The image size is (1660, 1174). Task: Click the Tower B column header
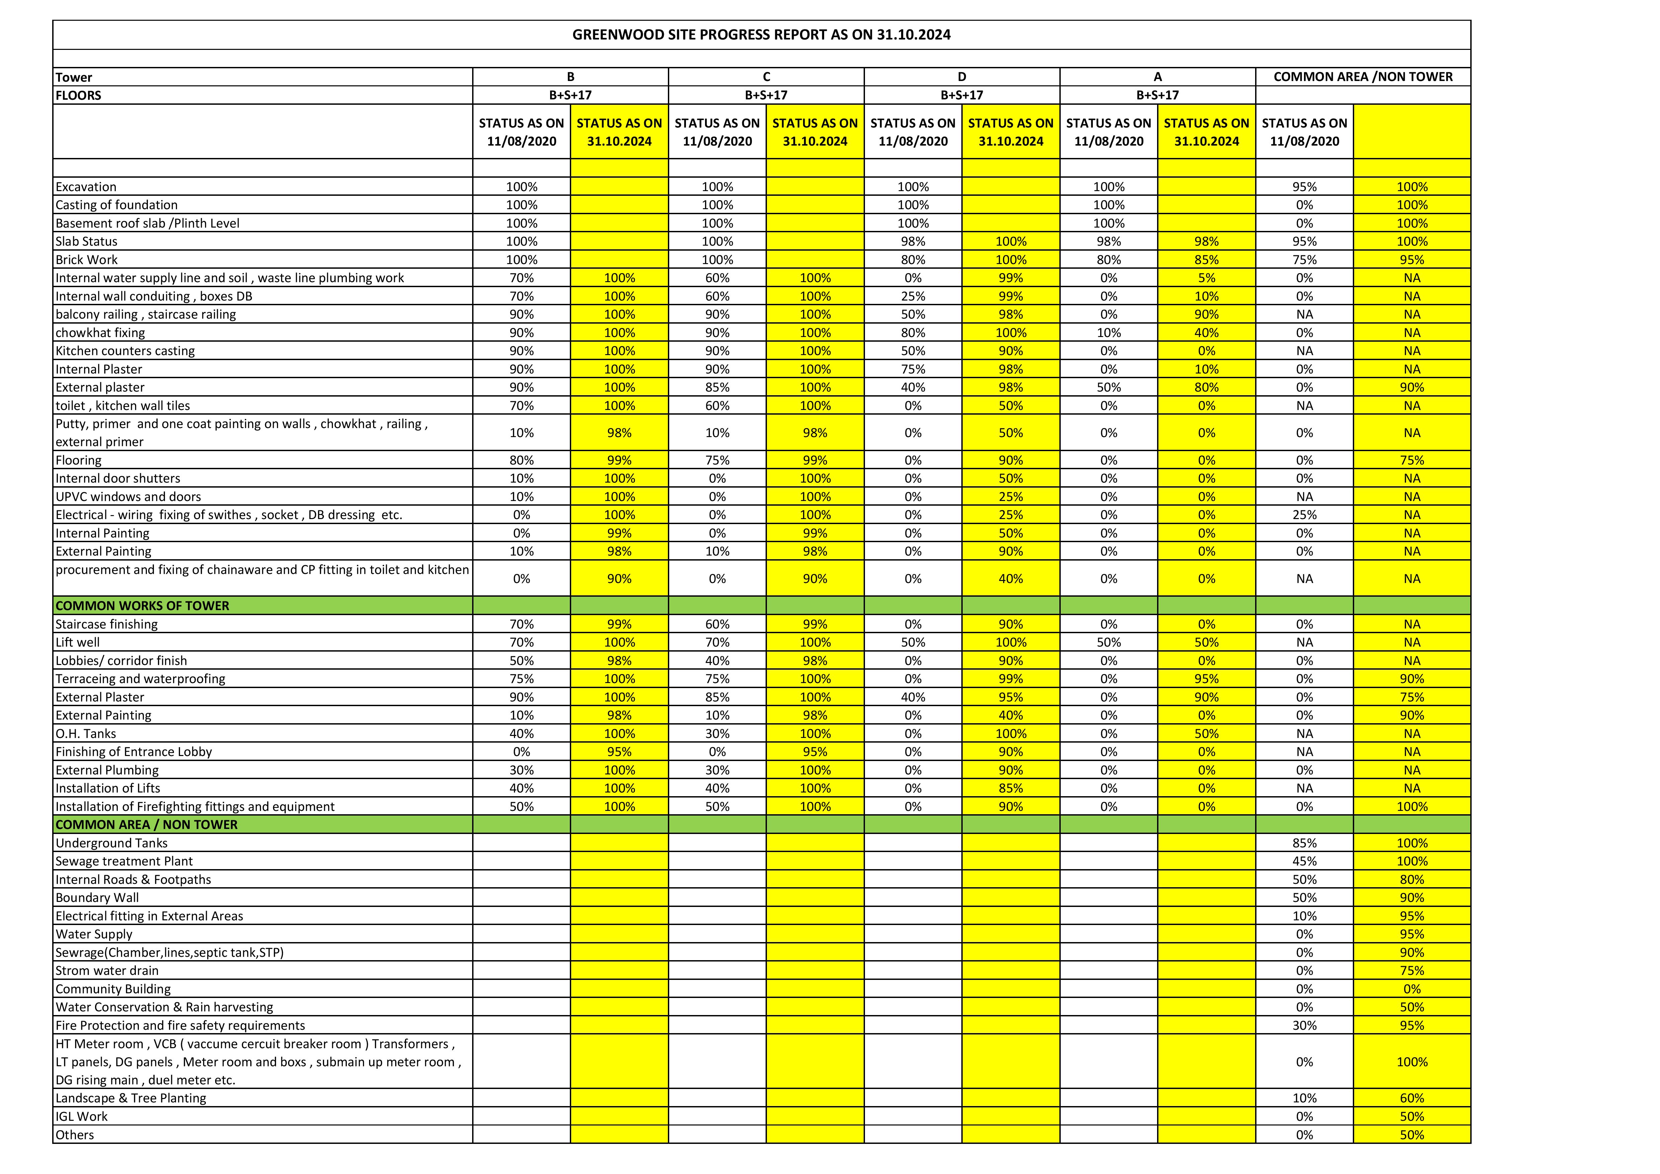point(571,77)
